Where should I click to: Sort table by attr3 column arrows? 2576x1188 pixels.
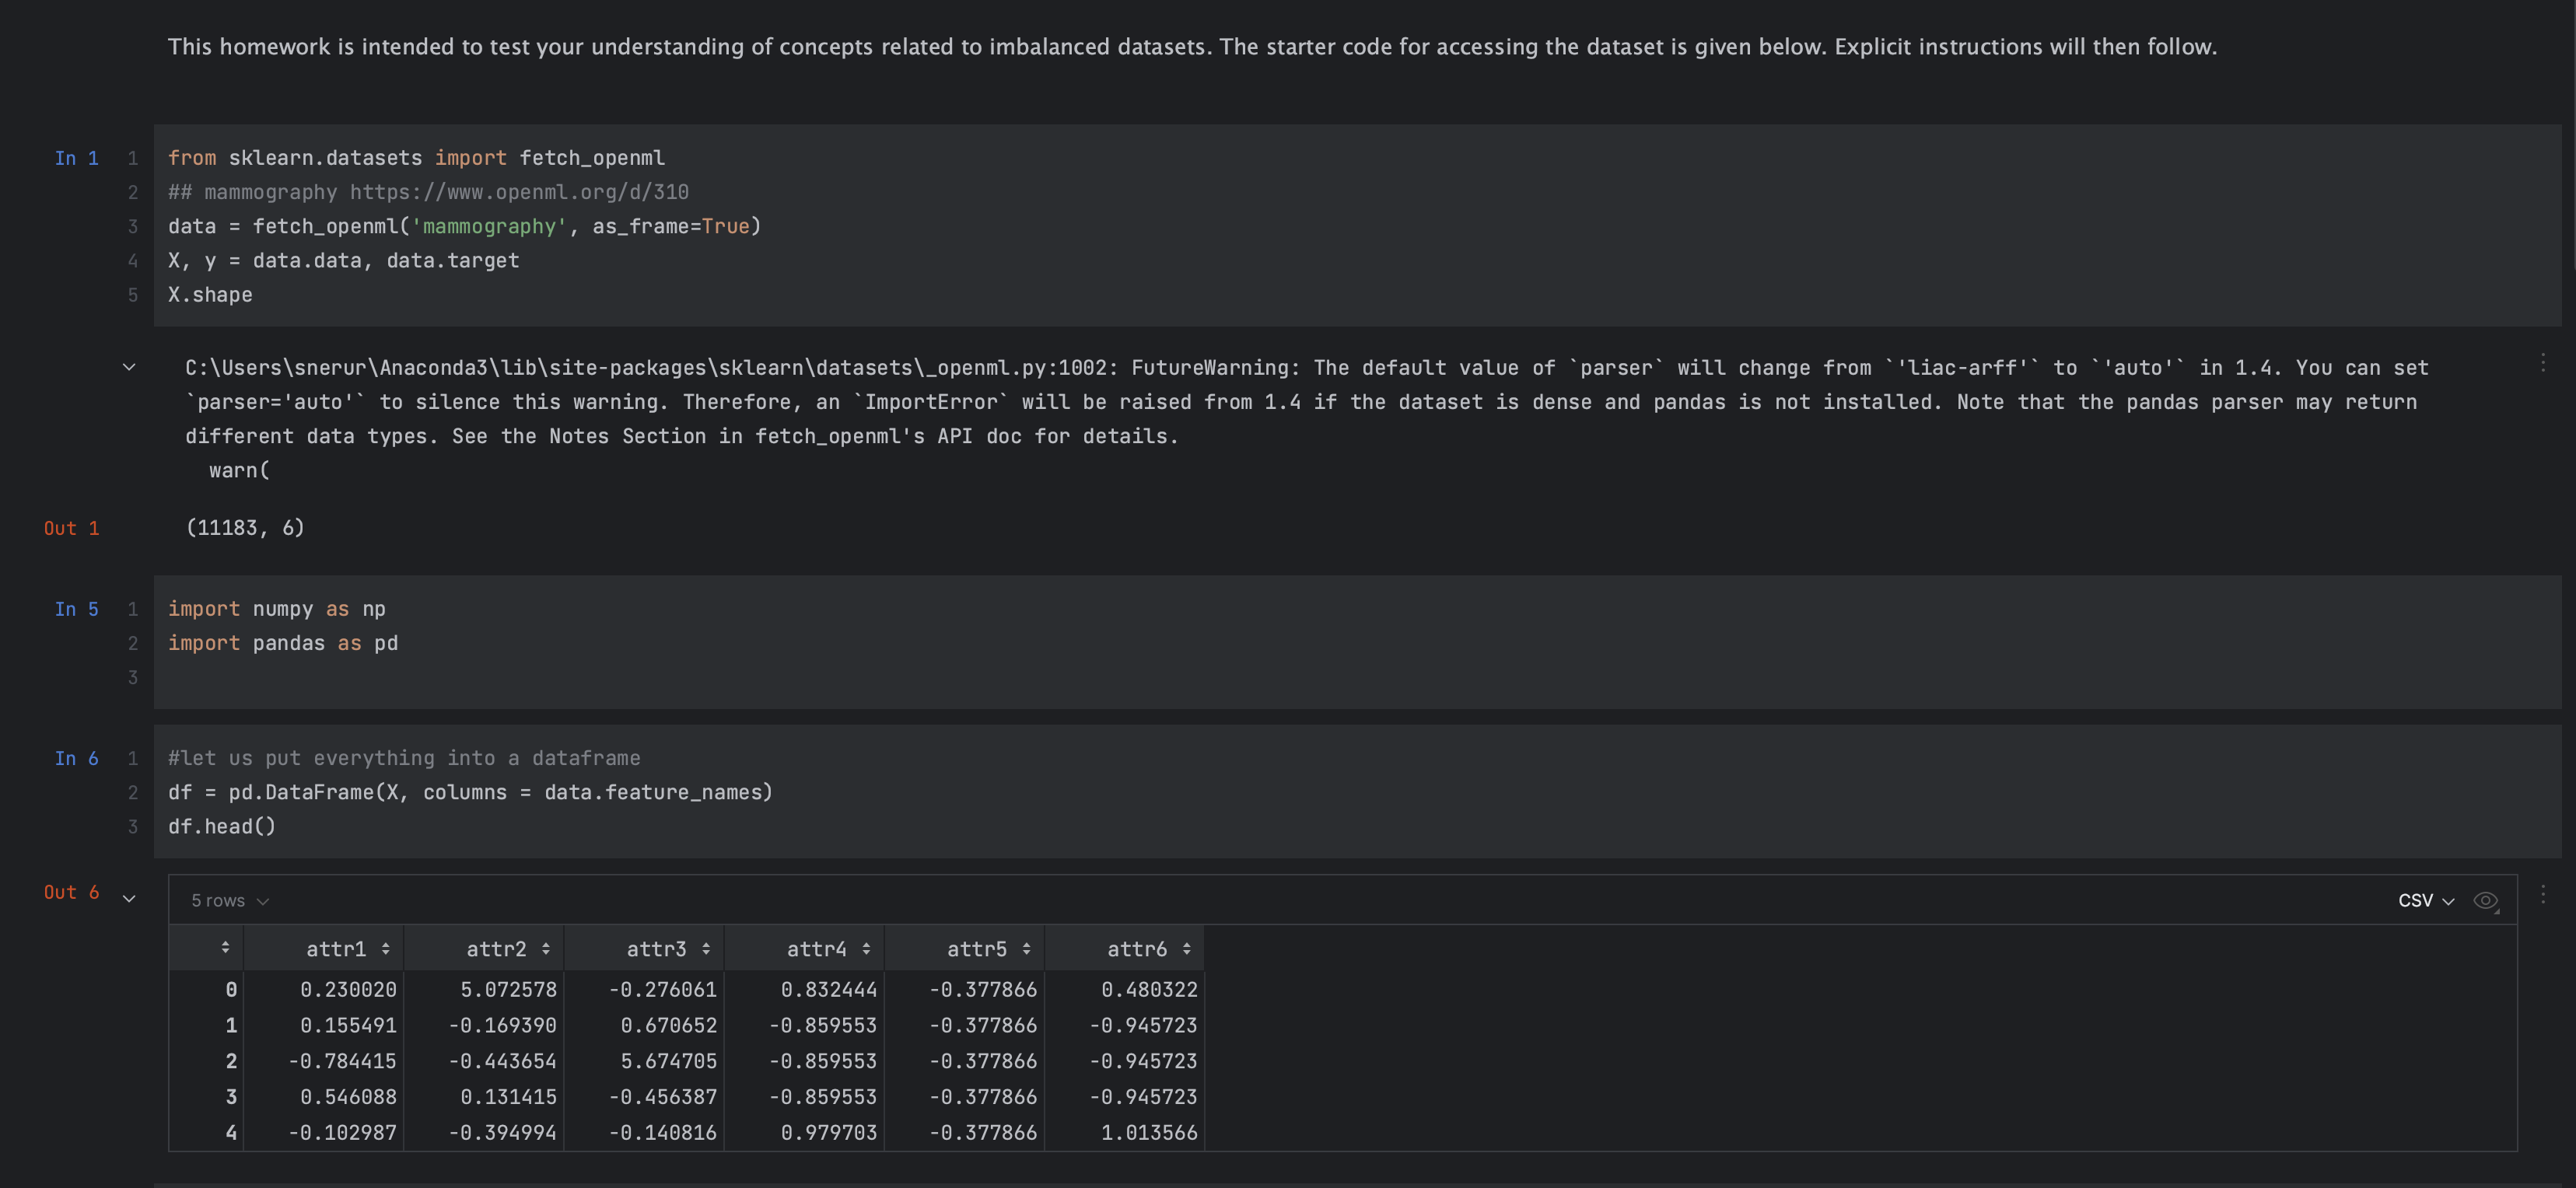pyautogui.click(x=705, y=949)
